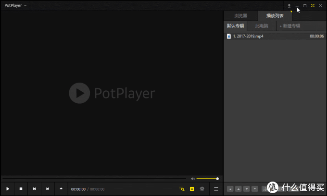
Task: Open the playlist tab's yellow corner menu
Action: 291,12
